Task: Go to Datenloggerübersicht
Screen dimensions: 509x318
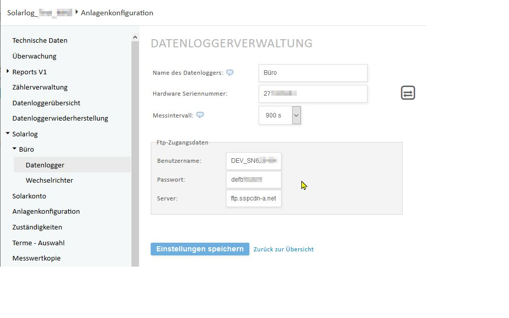Action: click(x=46, y=103)
